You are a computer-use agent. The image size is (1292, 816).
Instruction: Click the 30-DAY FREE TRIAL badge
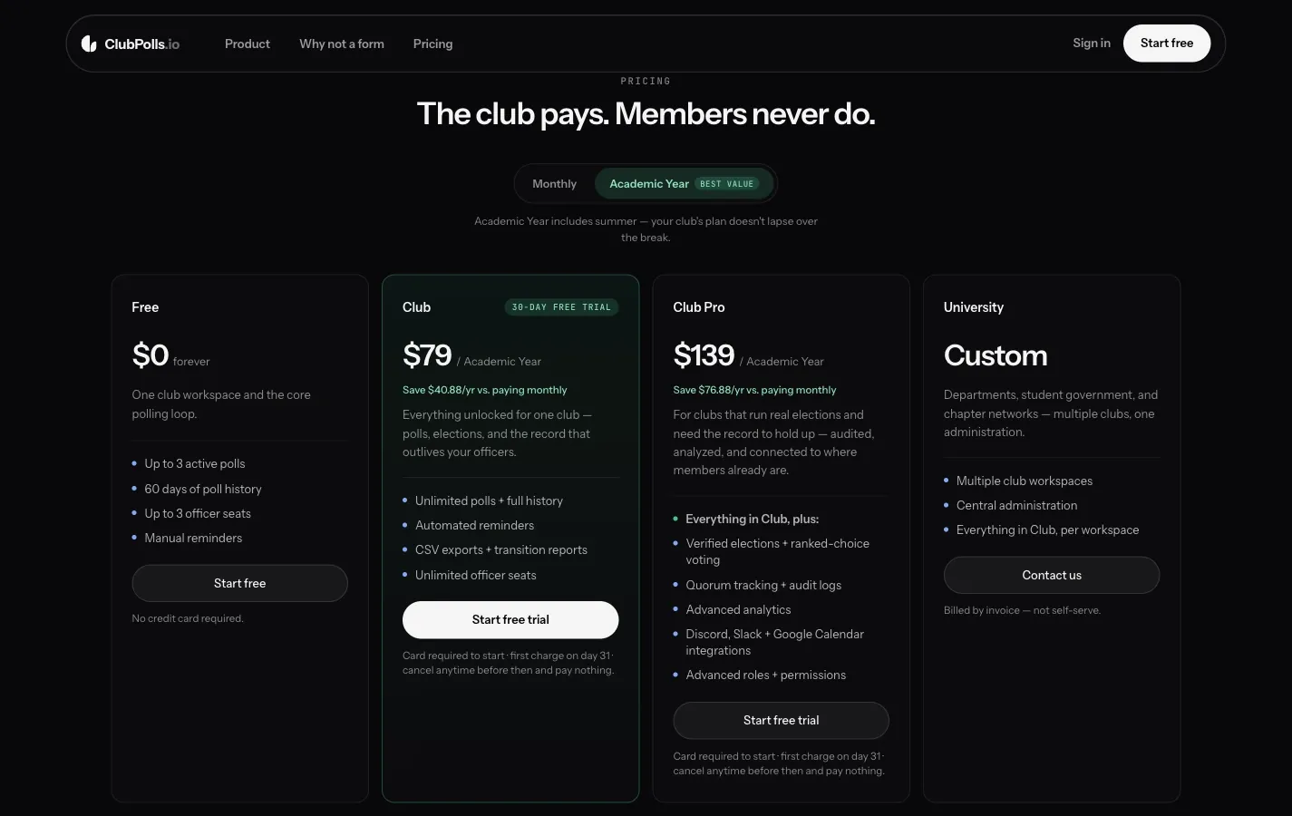coord(561,307)
